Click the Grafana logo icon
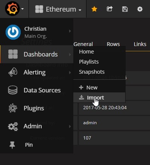Viewport: 150px width, 165px height. tap(12, 9)
